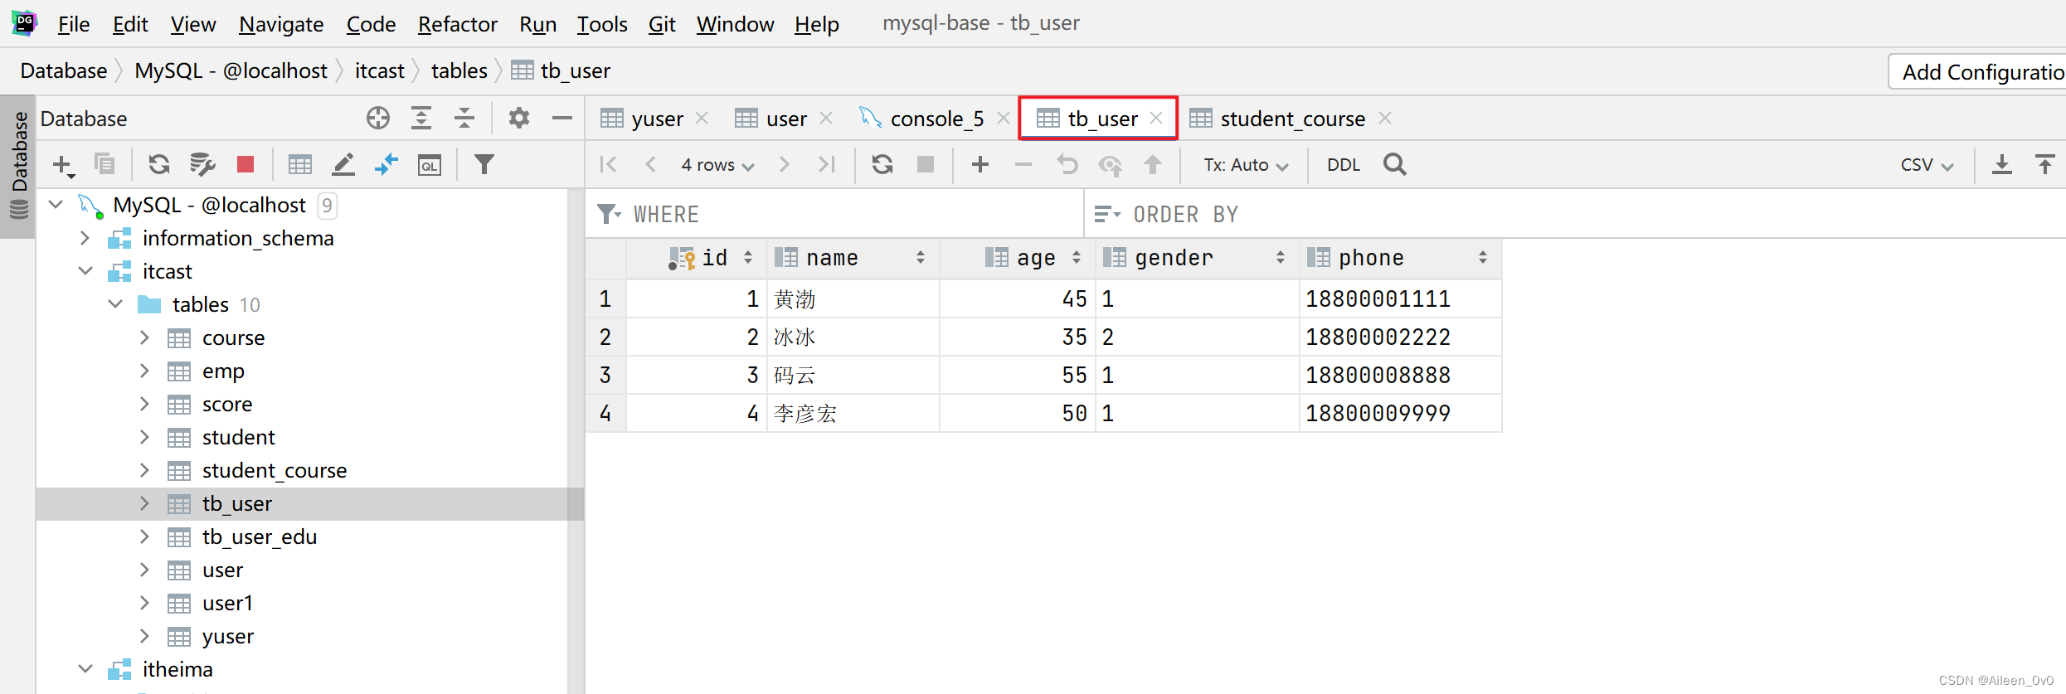Delete selected row with the minus icon
The image size is (2066, 694).
pyautogui.click(x=1023, y=164)
